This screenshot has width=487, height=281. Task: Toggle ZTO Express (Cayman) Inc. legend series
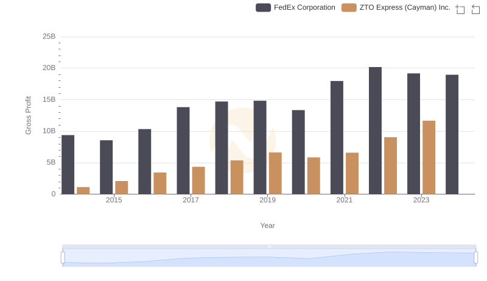click(x=396, y=7)
